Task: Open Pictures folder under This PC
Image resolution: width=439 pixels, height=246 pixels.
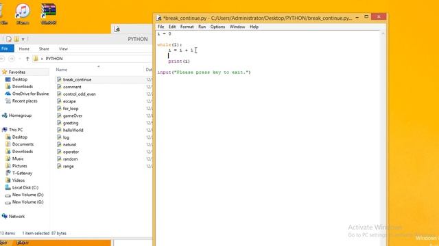Action: pos(20,166)
